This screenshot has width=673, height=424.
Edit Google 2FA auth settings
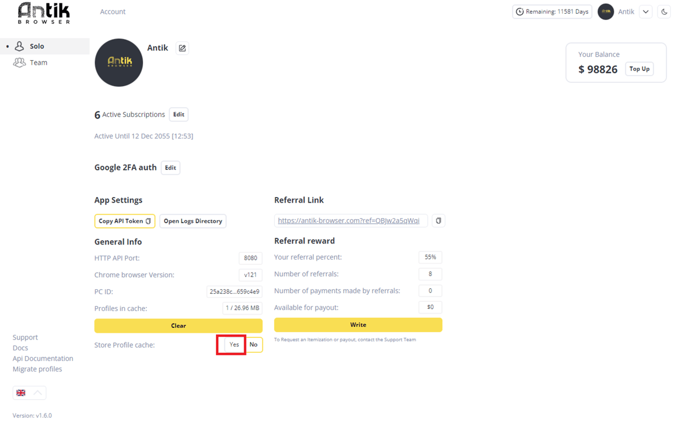[170, 168]
